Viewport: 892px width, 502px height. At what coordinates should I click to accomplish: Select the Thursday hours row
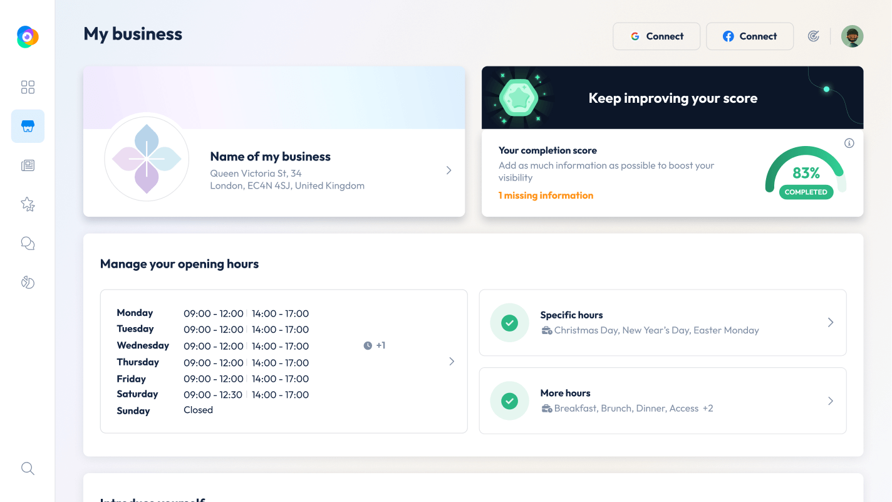point(212,362)
